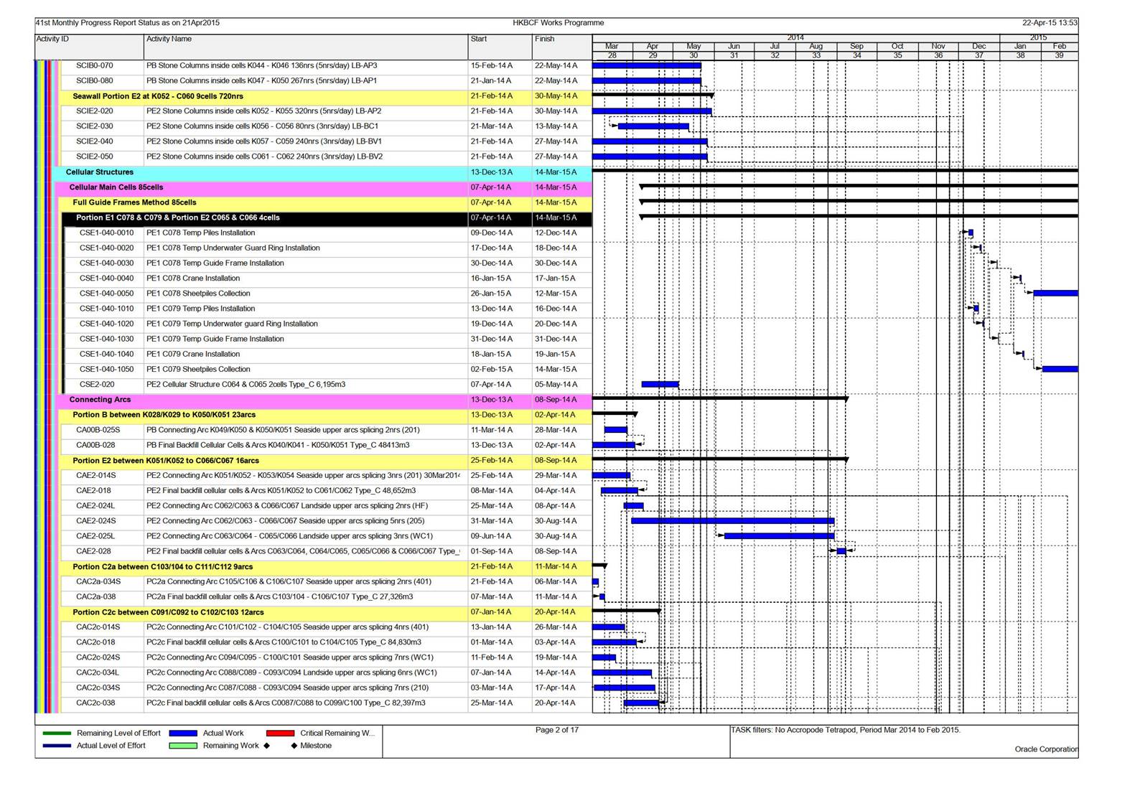
Task: Click activity ID CSE2-020
Action: coord(97,385)
